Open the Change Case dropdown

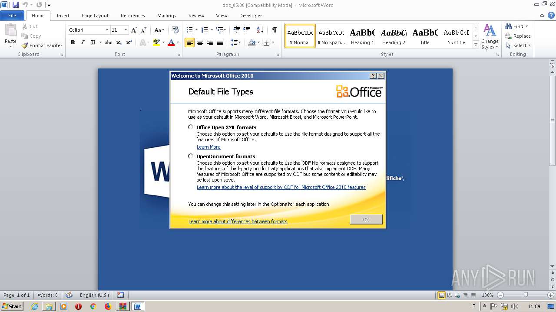[159, 30]
